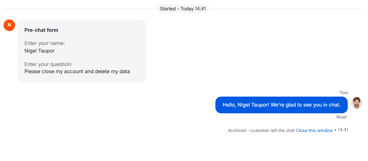Click the 'Please close my account' question text
The image size is (368, 161).
tap(54, 71)
